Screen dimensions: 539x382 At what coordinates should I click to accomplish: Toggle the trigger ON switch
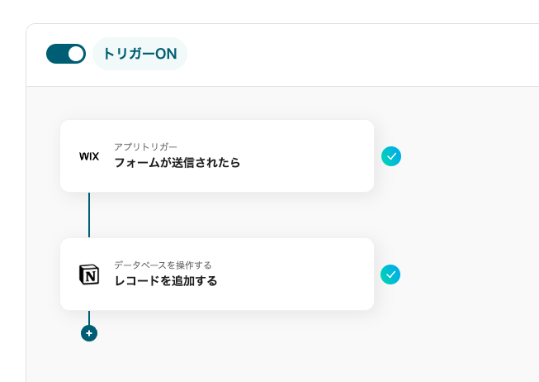click(x=66, y=54)
